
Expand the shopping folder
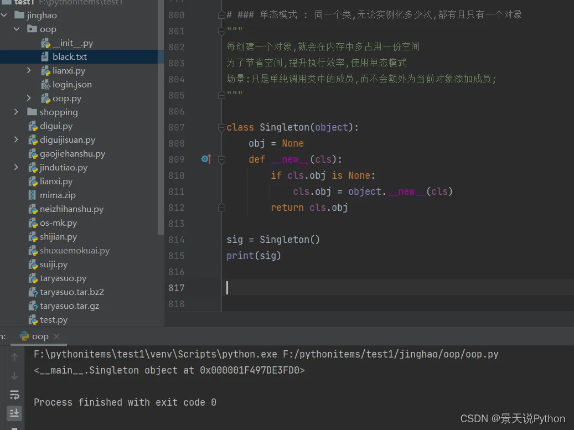(x=17, y=112)
